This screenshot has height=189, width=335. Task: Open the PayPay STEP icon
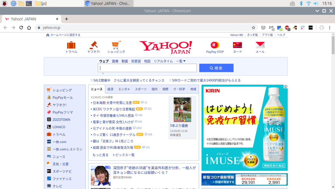pyautogui.click(x=215, y=45)
